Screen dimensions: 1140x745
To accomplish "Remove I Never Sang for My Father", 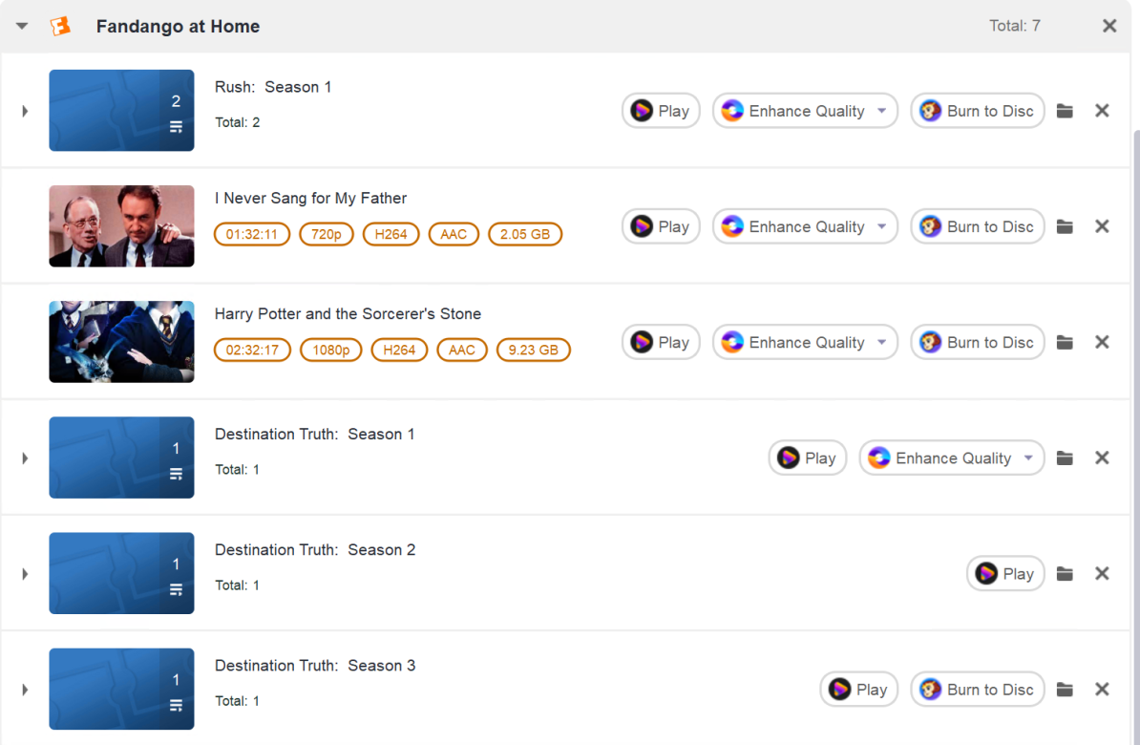I will pyautogui.click(x=1102, y=226).
